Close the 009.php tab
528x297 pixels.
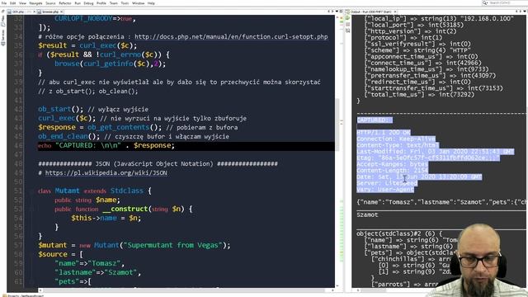(x=34, y=12)
